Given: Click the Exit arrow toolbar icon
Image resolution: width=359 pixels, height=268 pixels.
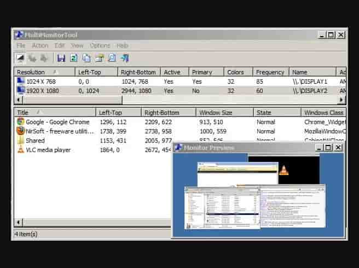Looking at the screenshot, I should click(x=125, y=58).
